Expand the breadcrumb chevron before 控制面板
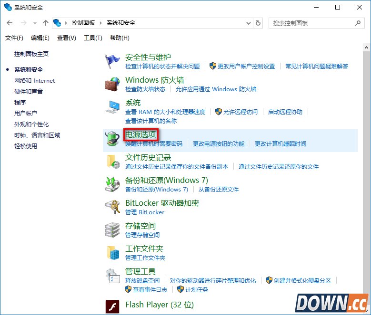This screenshot has height=315, width=371. 66,23
